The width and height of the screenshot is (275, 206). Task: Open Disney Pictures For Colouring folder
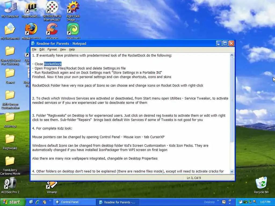(10, 56)
